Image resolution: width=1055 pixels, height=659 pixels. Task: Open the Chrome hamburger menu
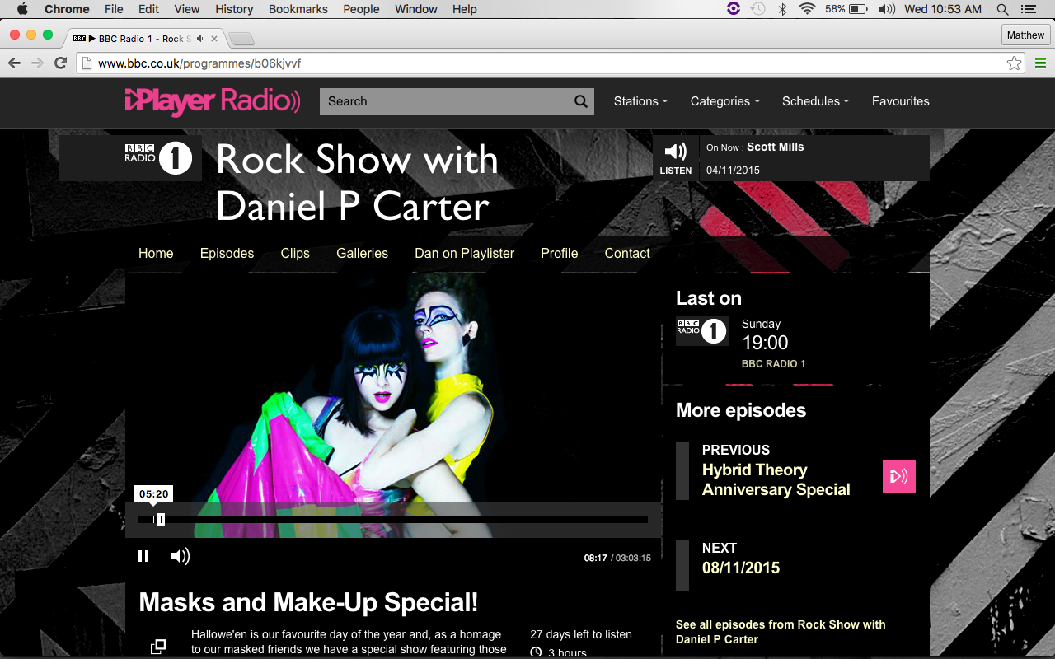coord(1040,63)
